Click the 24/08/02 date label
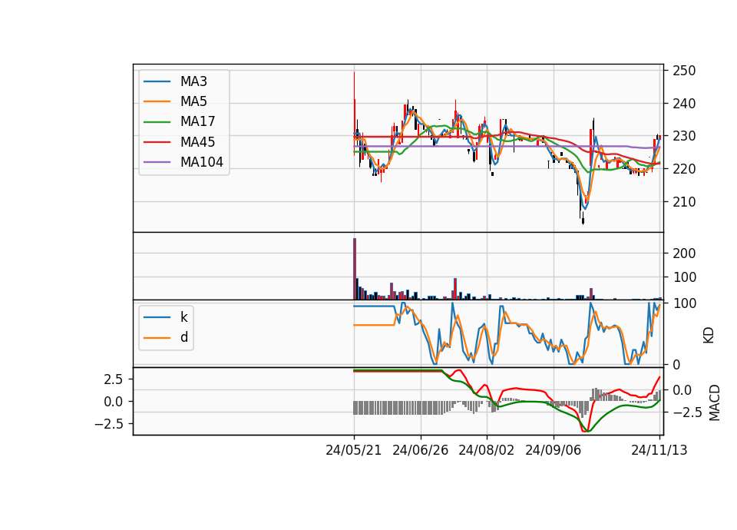 tap(487, 451)
